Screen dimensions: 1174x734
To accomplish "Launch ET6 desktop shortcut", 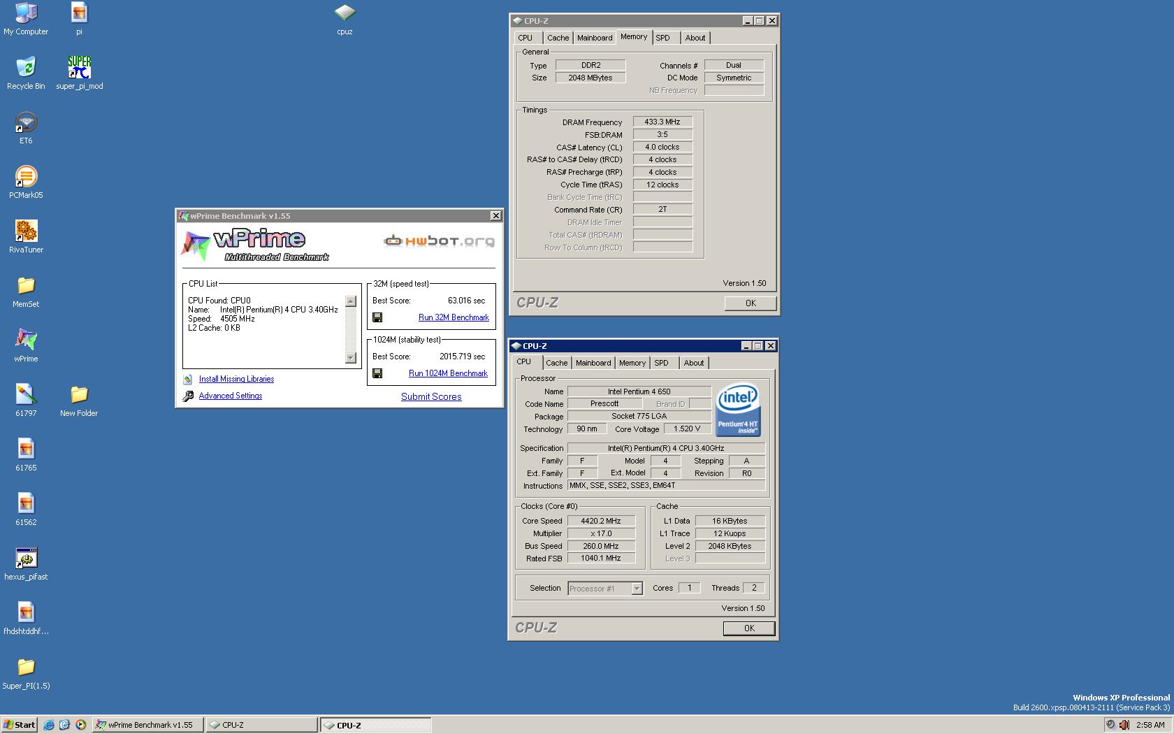I will tap(26, 127).
